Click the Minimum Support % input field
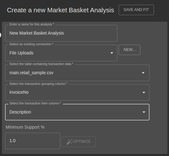 pyautogui.click(x=32, y=141)
